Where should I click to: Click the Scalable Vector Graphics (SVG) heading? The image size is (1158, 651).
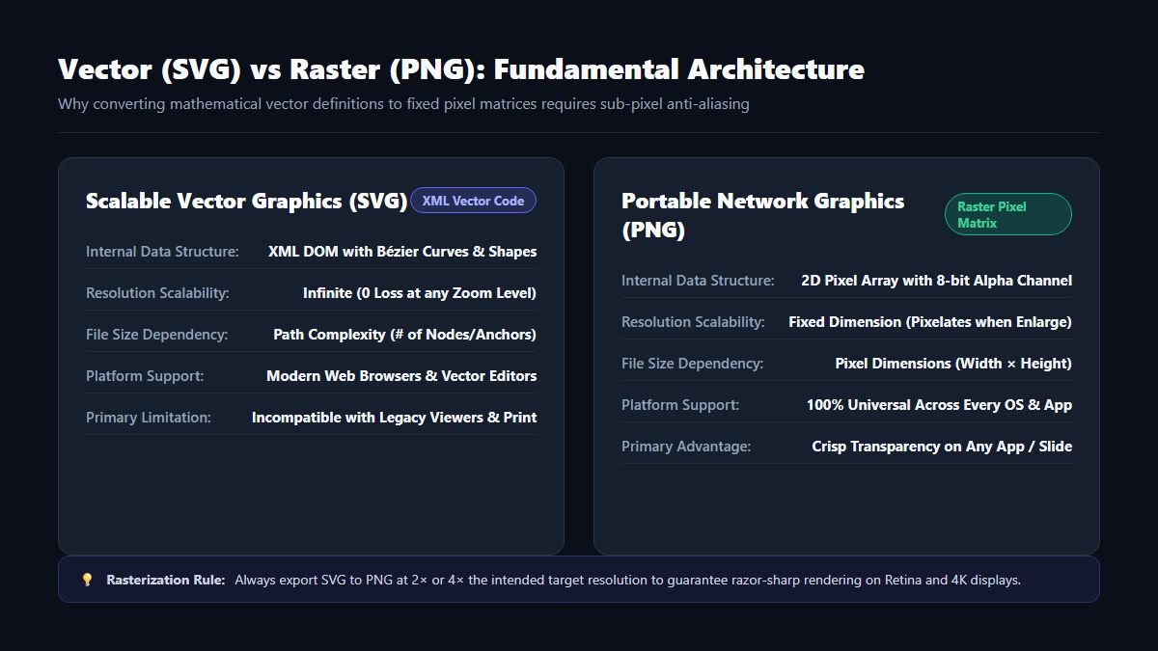click(x=246, y=201)
